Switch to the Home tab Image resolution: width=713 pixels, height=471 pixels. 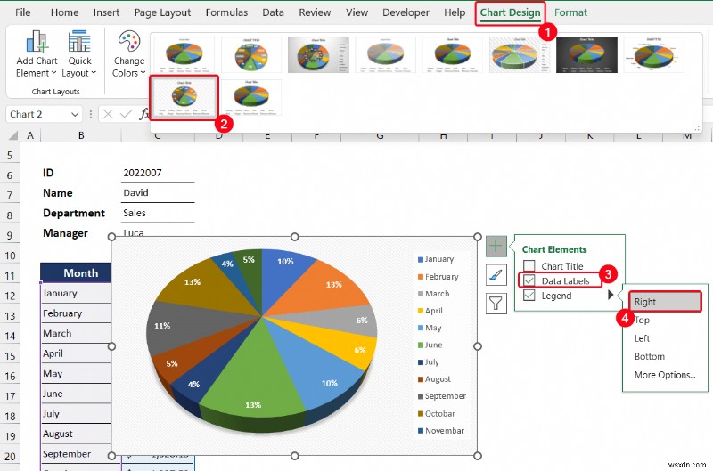[x=64, y=12]
